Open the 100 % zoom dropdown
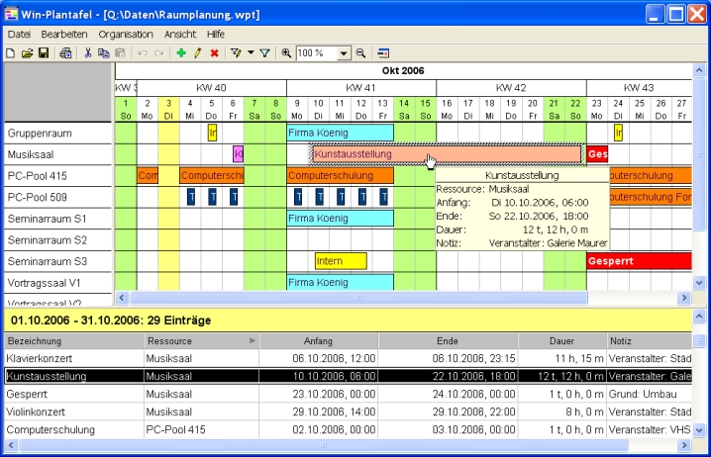The height and width of the screenshot is (457, 711). click(x=345, y=52)
